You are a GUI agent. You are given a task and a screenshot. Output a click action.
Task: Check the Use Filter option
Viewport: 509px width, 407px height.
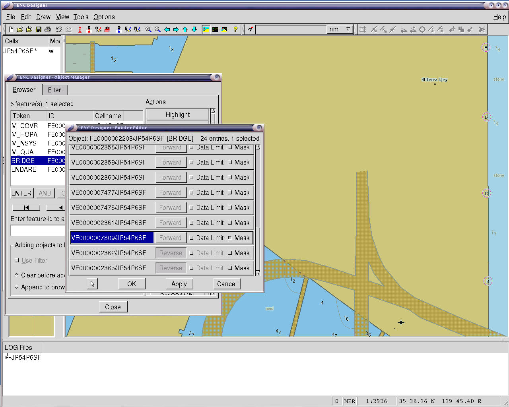point(17,261)
